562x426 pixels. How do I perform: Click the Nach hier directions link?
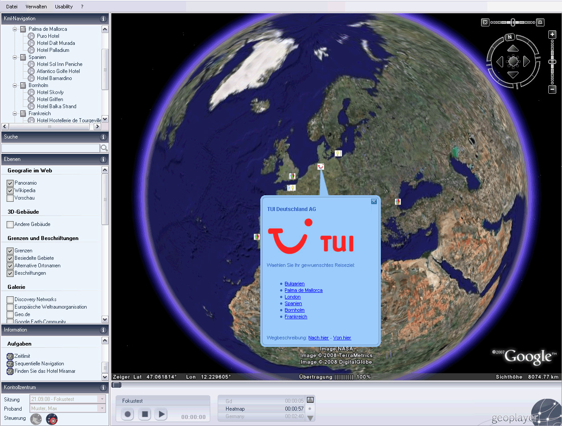click(x=318, y=338)
